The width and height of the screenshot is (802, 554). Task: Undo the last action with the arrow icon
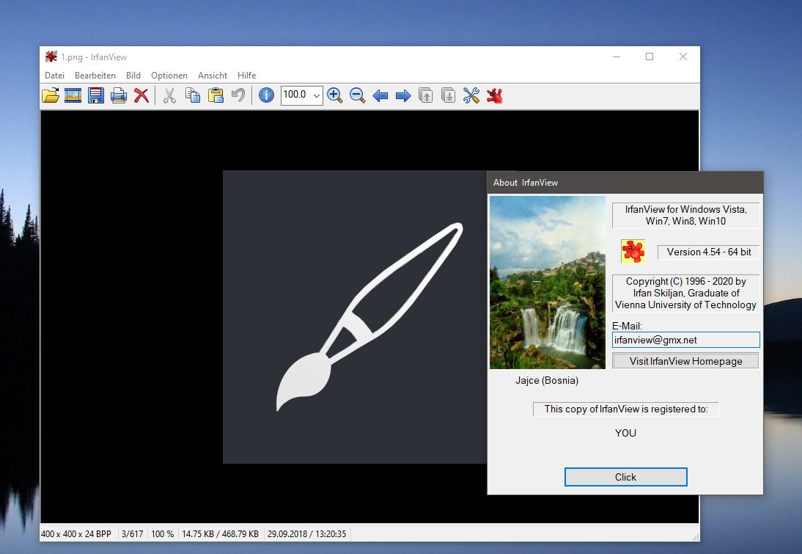click(x=238, y=95)
